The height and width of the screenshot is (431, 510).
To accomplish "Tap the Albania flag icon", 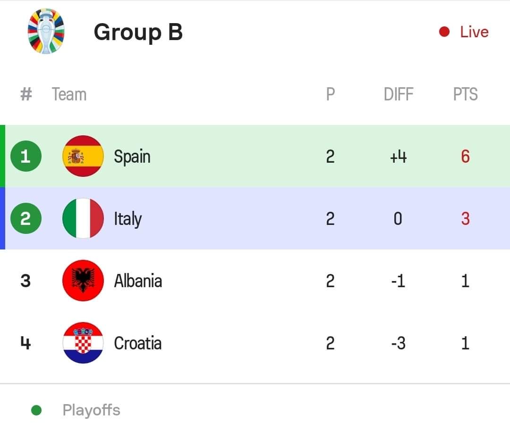I will pos(83,281).
